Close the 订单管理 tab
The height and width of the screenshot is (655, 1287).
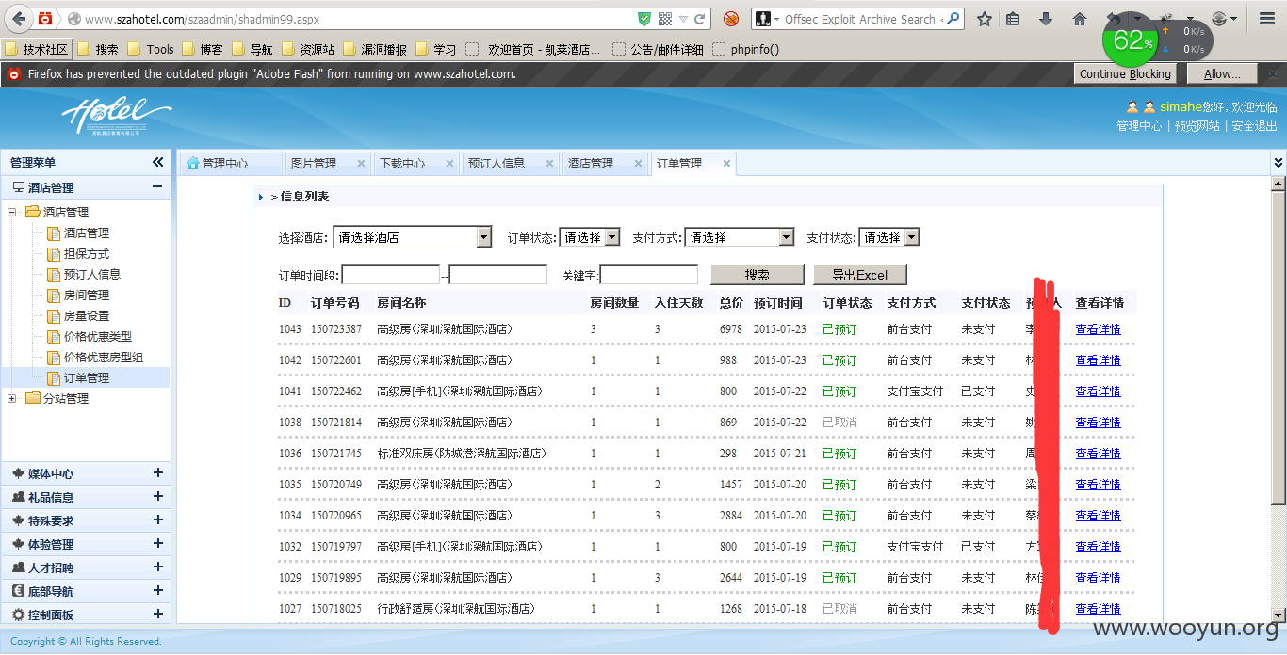[726, 163]
